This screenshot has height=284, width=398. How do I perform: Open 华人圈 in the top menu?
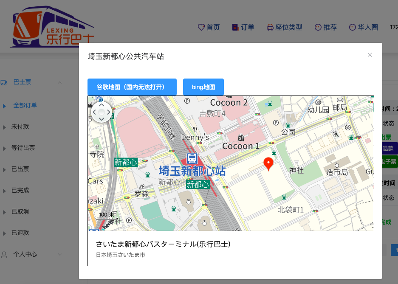click(x=363, y=27)
